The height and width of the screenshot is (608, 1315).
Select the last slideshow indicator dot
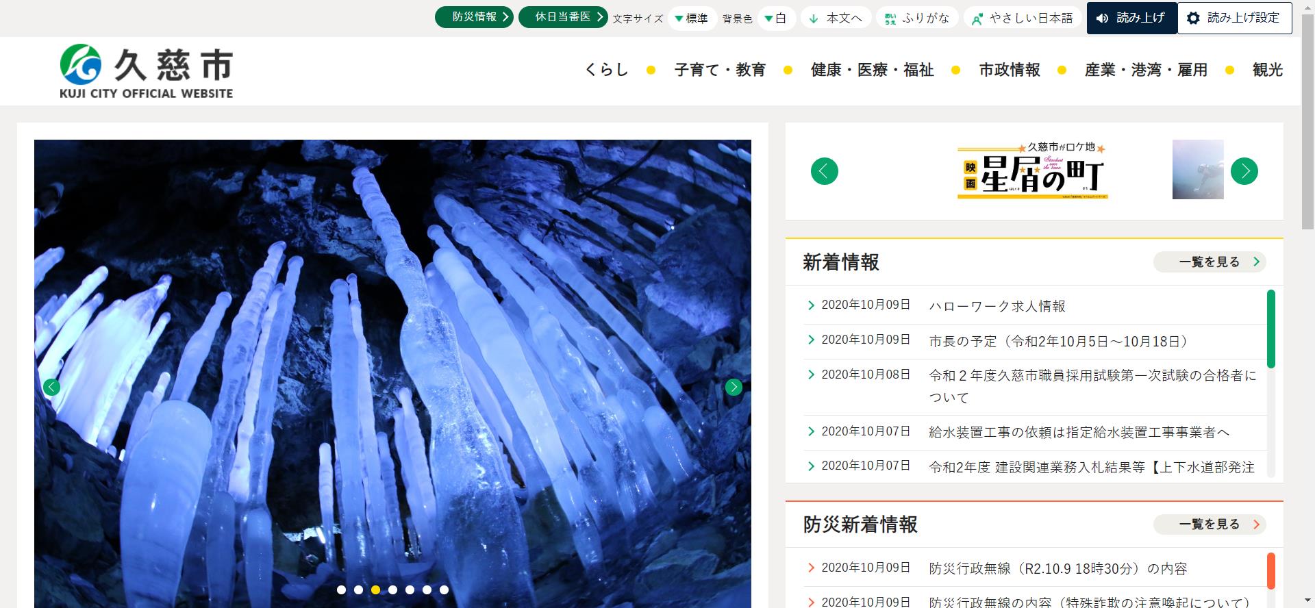coord(444,590)
